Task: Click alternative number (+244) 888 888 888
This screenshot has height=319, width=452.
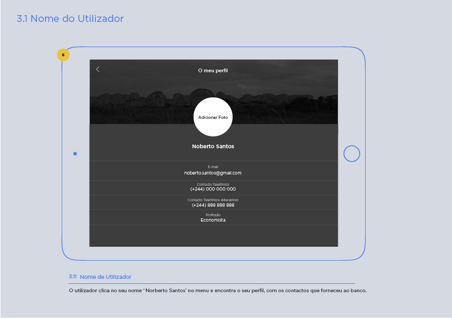Action: tap(213, 205)
